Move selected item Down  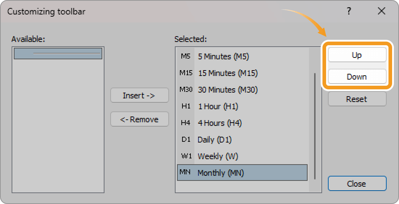[x=357, y=76]
